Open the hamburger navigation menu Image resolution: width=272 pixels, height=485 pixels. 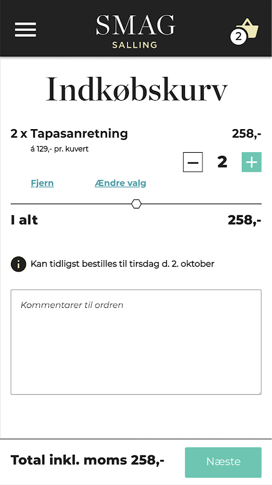click(x=25, y=30)
